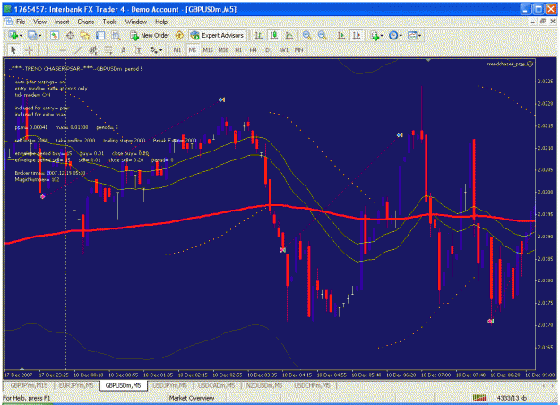
Task: Zoom out on the chart
Action: click(322, 35)
